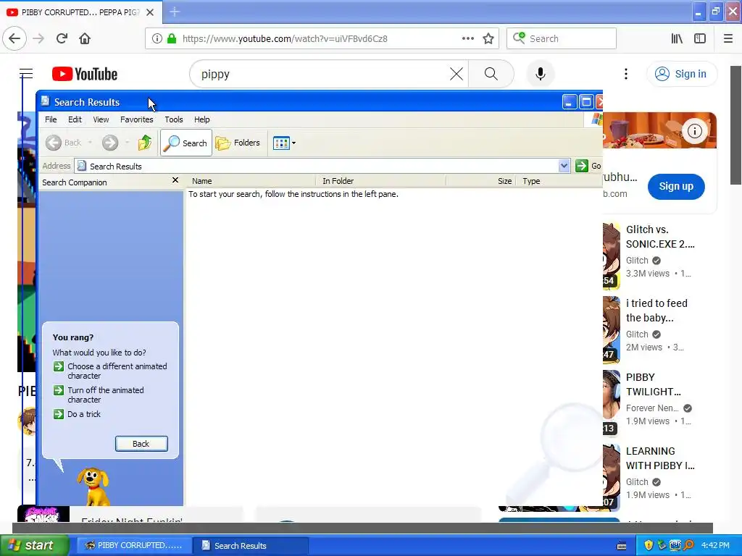Click the page vertical scrollbar thumb
Viewport: 742px width, 556px height.
[x=736, y=125]
